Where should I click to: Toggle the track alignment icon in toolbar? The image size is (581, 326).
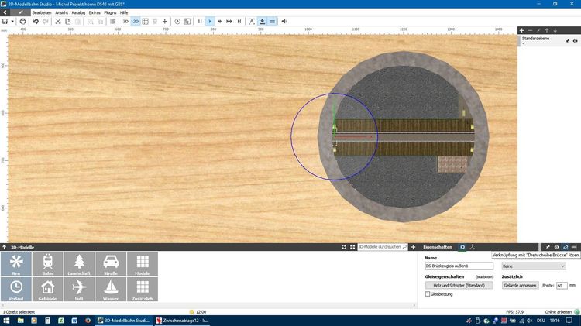pos(272,22)
